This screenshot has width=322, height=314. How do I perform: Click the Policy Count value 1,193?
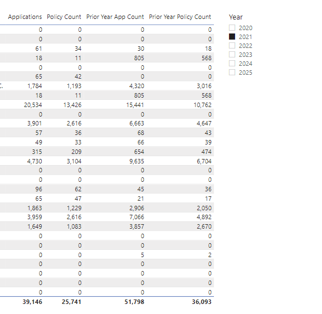pos(74,86)
